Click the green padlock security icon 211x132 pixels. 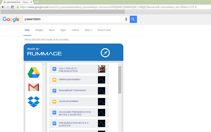coord(17,7)
